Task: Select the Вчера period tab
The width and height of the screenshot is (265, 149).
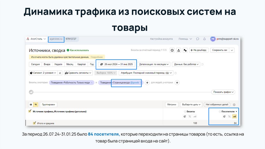Action: (47, 64)
